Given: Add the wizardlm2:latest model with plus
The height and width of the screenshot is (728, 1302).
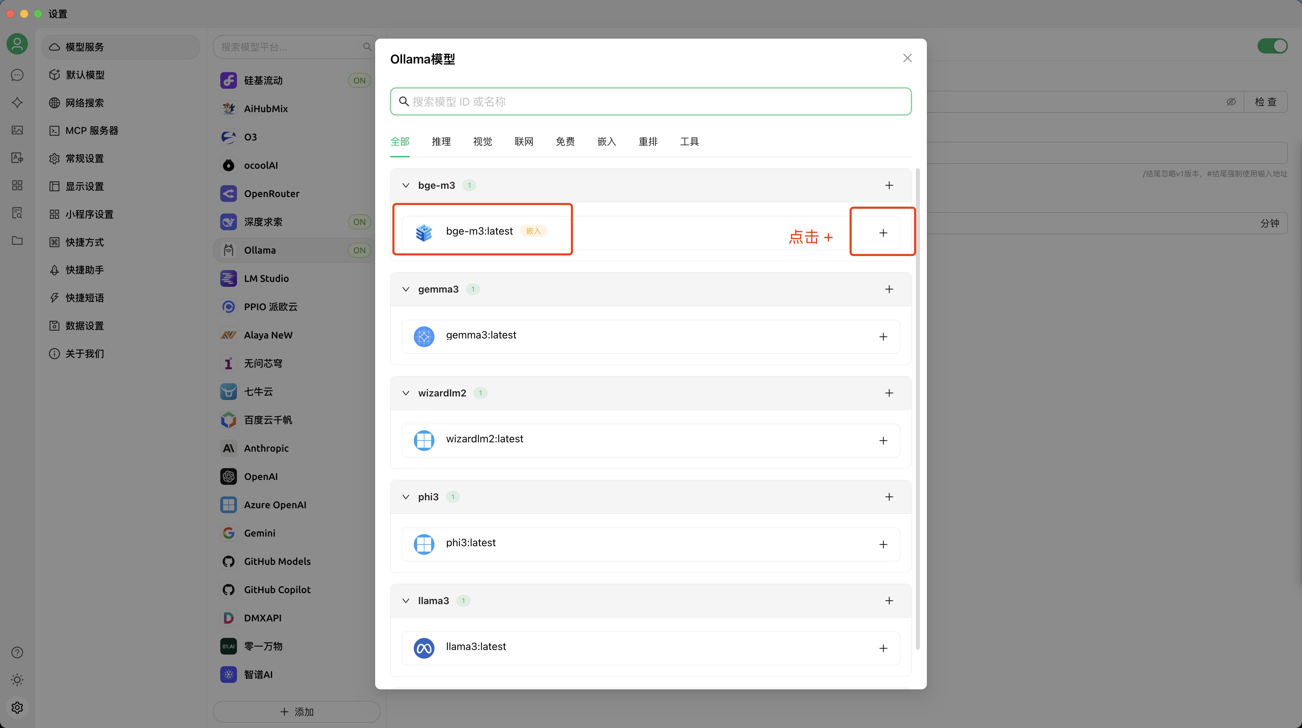Looking at the screenshot, I should pos(883,441).
